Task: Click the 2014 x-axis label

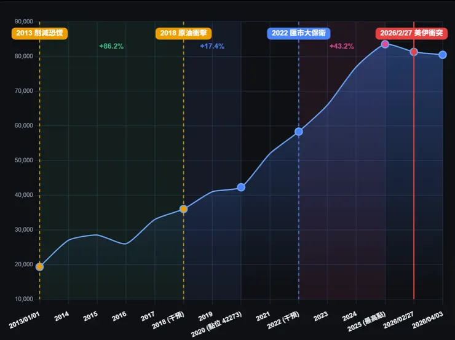Action: [x=61, y=316]
